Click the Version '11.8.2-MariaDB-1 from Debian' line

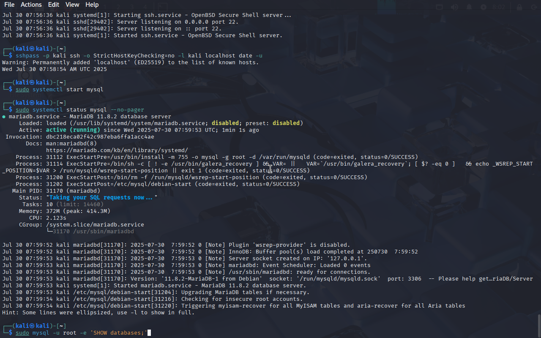pyautogui.click(x=268, y=279)
